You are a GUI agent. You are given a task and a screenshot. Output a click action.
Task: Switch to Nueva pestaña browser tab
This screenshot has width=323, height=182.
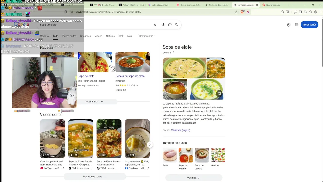(x=273, y=5)
